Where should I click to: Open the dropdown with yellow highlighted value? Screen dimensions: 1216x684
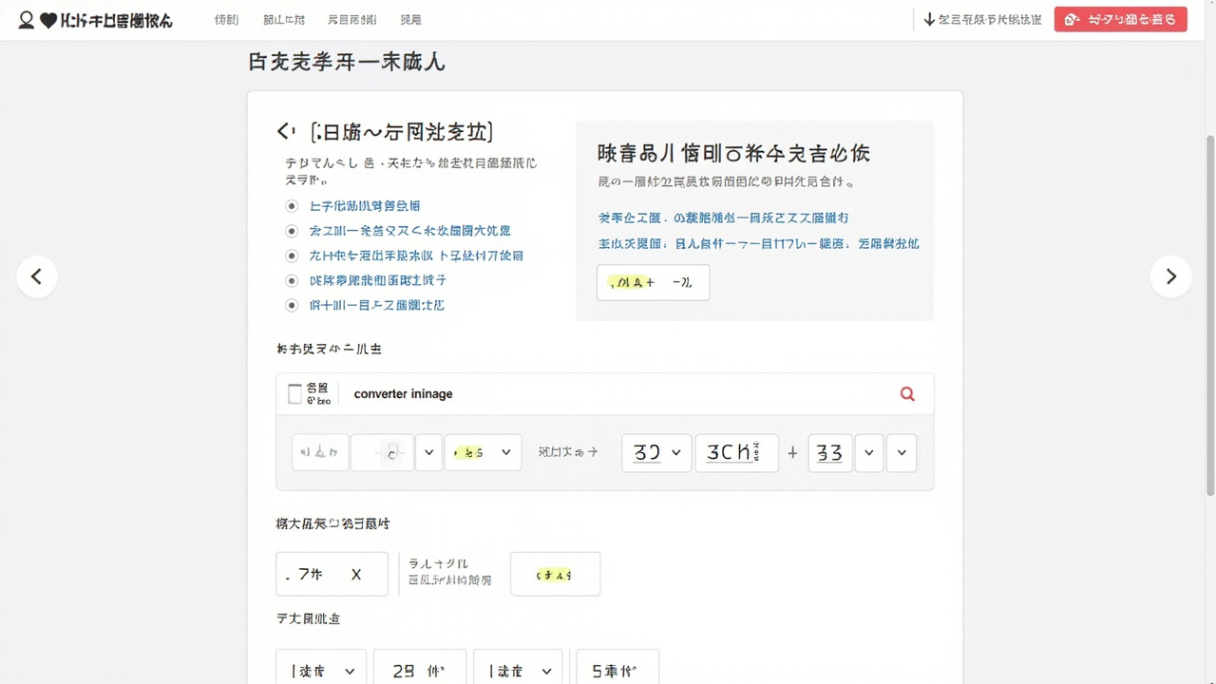(x=483, y=453)
